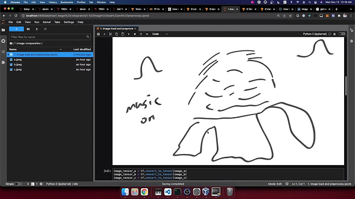This screenshot has height=199, width=355.
Task: Open the cell type dropdown showing Code
Action: (x=160, y=34)
